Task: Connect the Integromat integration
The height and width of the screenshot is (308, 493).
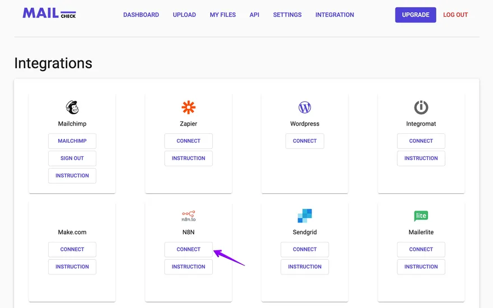Action: click(x=421, y=141)
